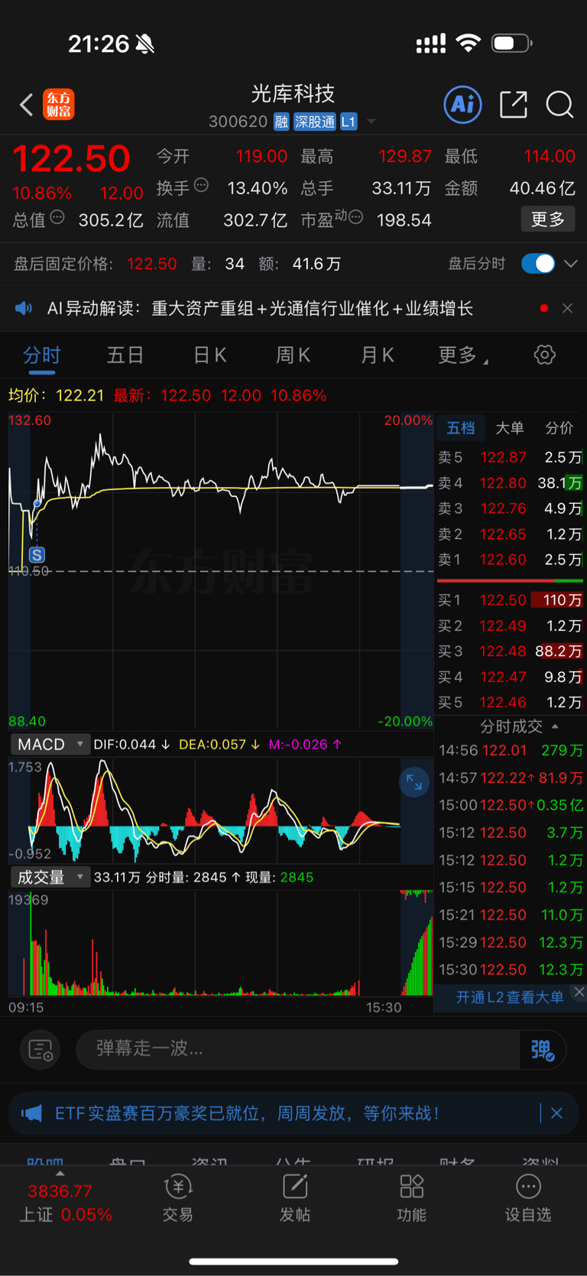Viewport: 587px width, 1276px height.
Task: Tap the main price 122.50
Action: 71,159
